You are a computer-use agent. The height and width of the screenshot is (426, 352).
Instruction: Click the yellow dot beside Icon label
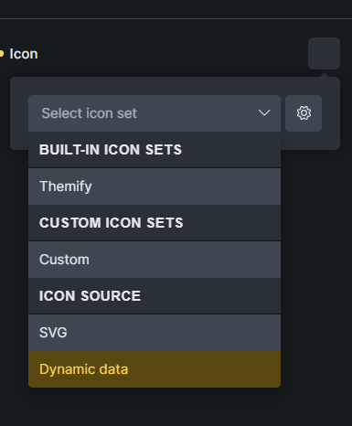2,54
